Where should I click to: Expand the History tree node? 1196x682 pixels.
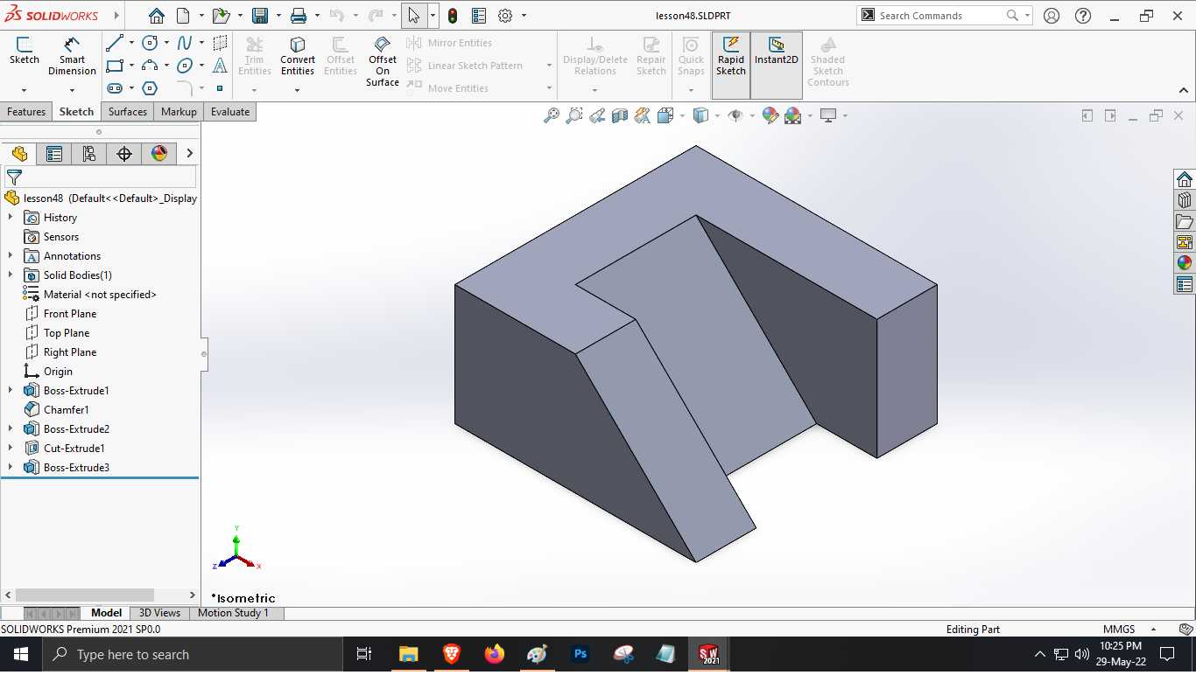[x=11, y=217]
